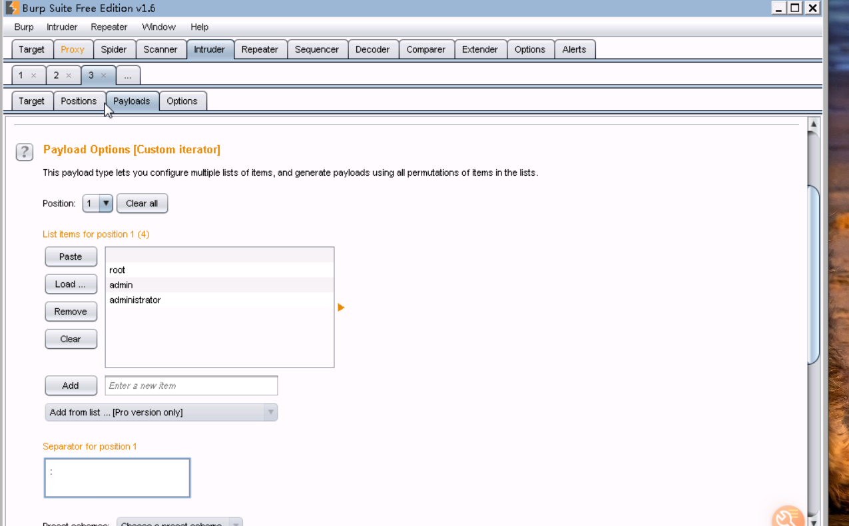The height and width of the screenshot is (526, 849).
Task: Select the empty first list row
Action: click(x=220, y=255)
